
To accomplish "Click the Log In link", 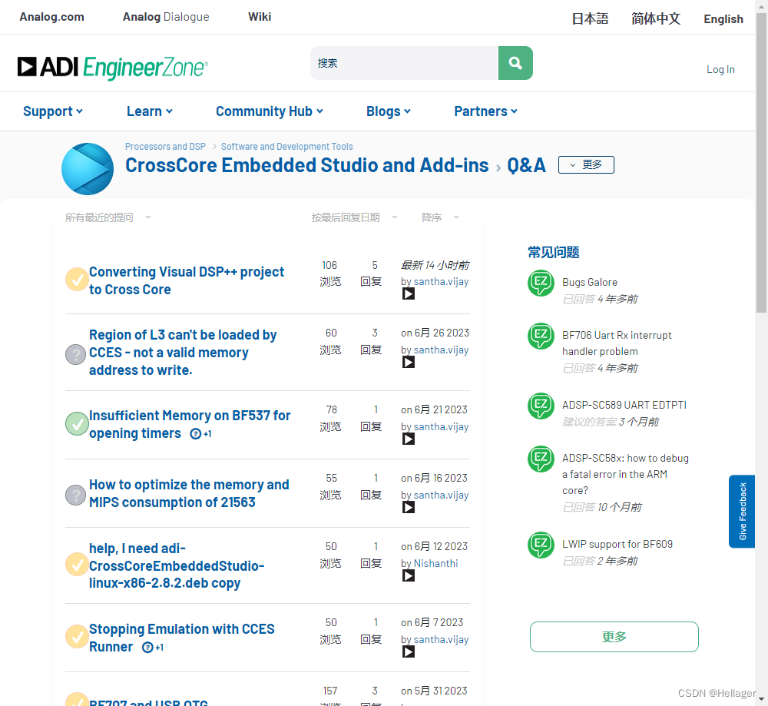I will click(x=720, y=69).
